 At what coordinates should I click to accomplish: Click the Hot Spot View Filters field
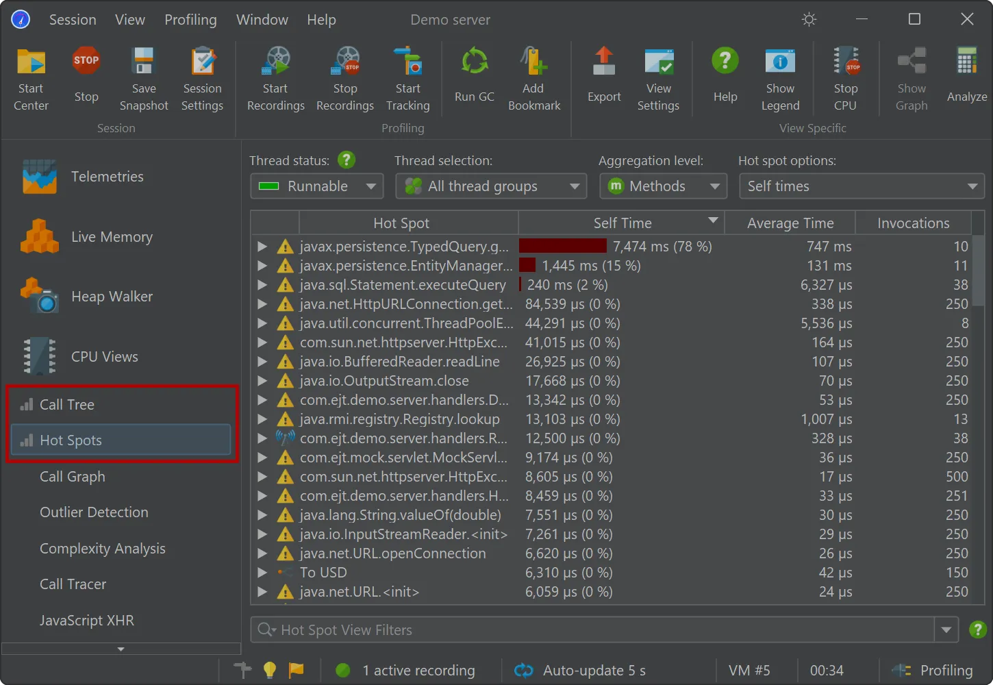(x=592, y=630)
